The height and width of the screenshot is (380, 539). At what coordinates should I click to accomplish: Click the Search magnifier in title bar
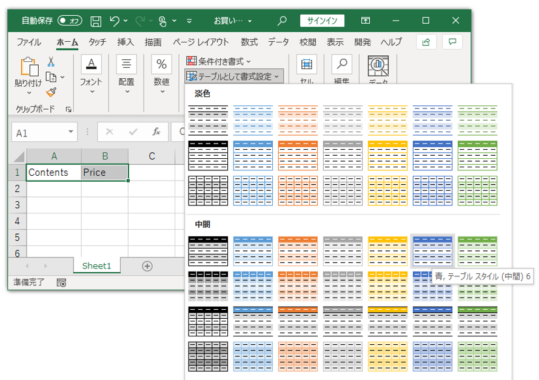tap(282, 21)
